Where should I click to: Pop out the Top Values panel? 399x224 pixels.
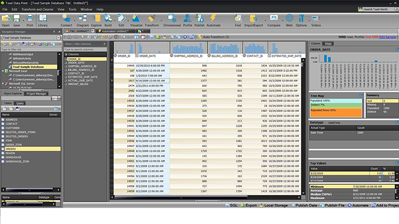click(x=397, y=163)
